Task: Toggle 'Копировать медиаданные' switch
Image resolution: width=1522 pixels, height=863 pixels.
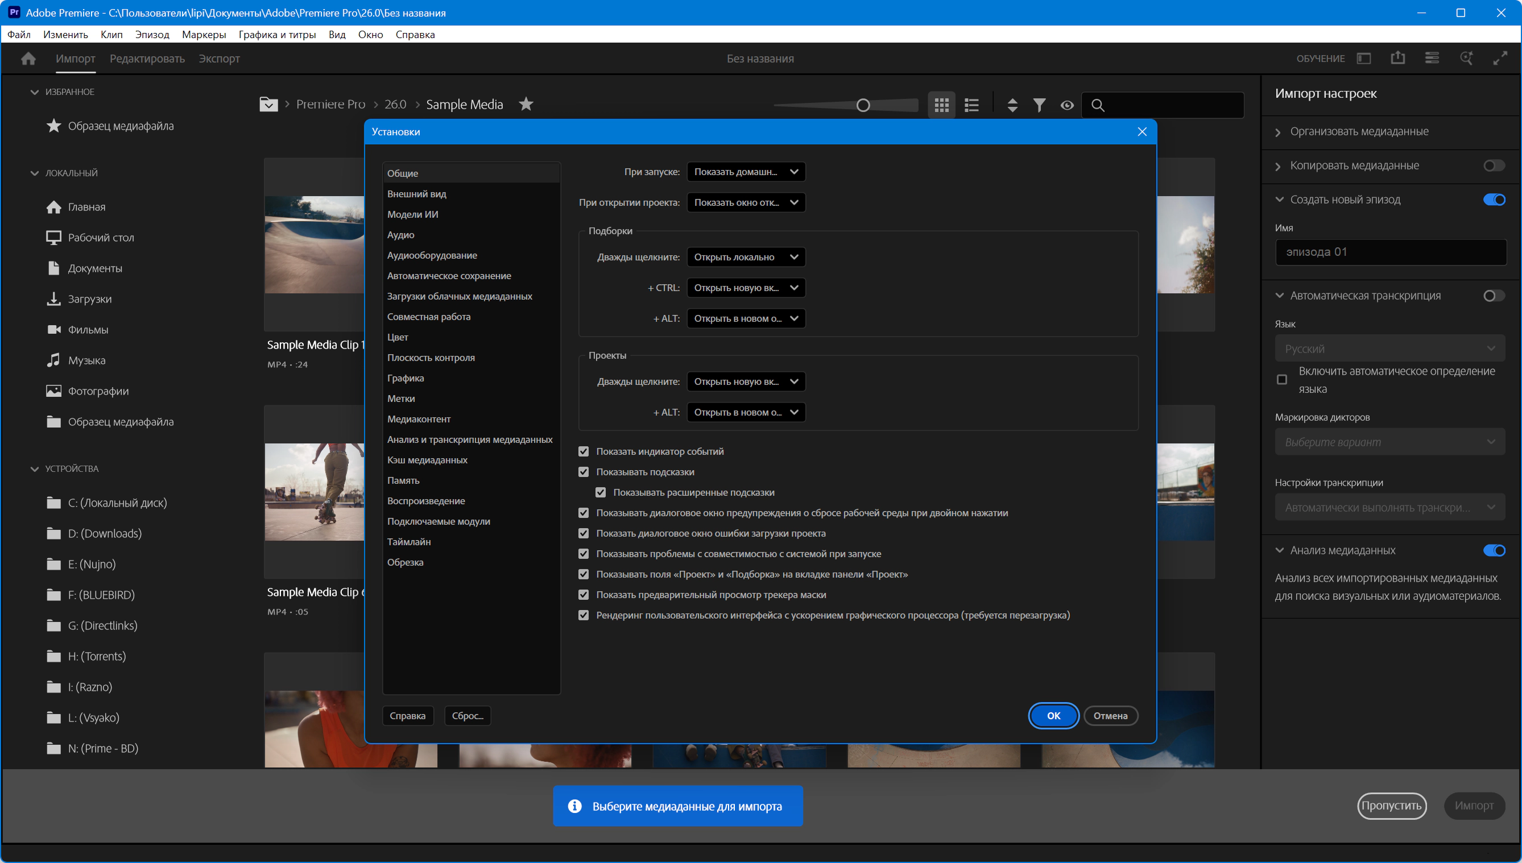Action: coord(1493,165)
